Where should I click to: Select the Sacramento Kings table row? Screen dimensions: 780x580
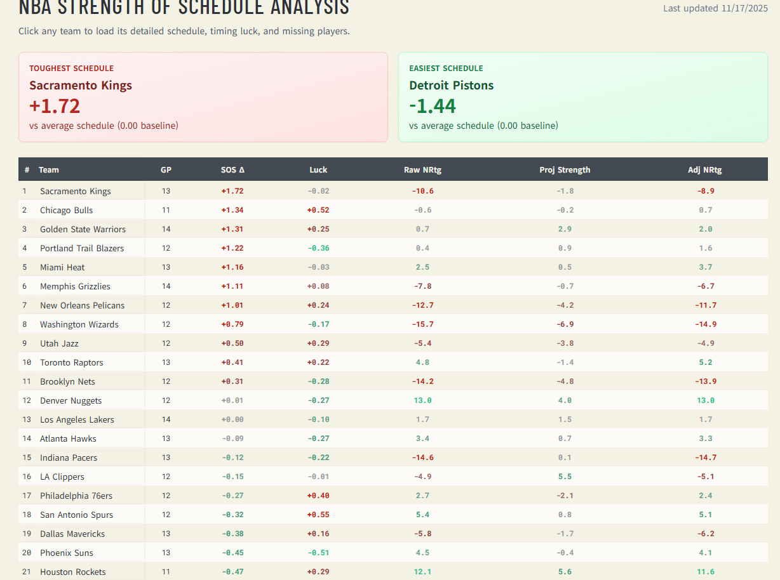[393, 191]
